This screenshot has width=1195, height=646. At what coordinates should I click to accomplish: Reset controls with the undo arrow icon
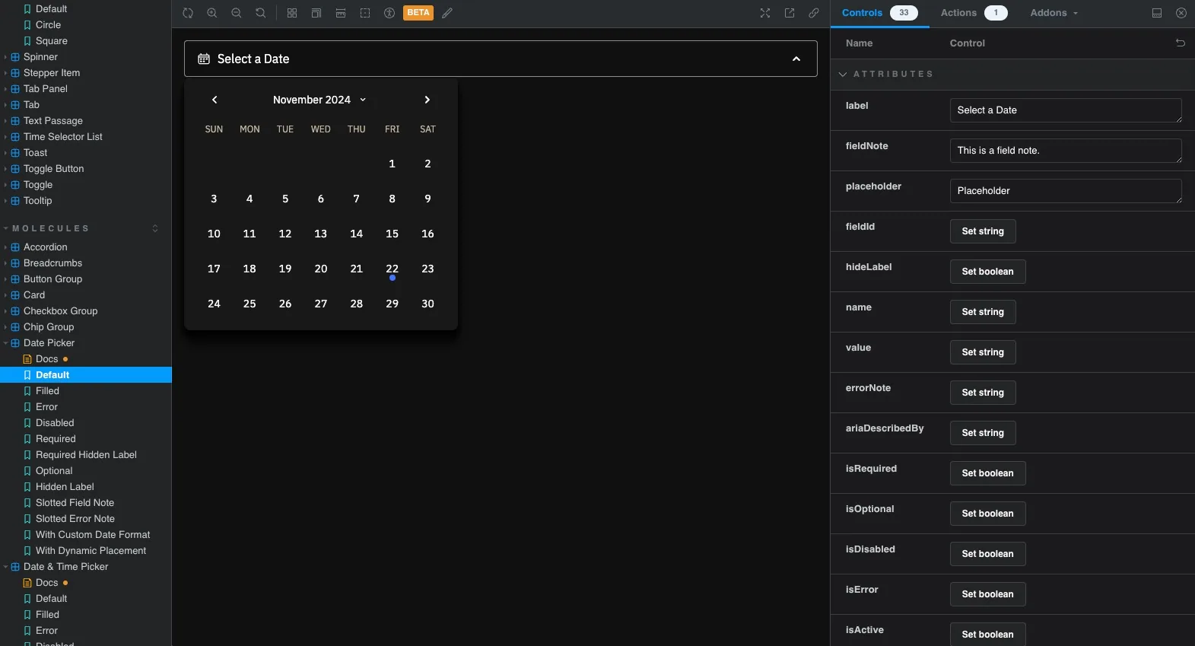coord(1181,43)
